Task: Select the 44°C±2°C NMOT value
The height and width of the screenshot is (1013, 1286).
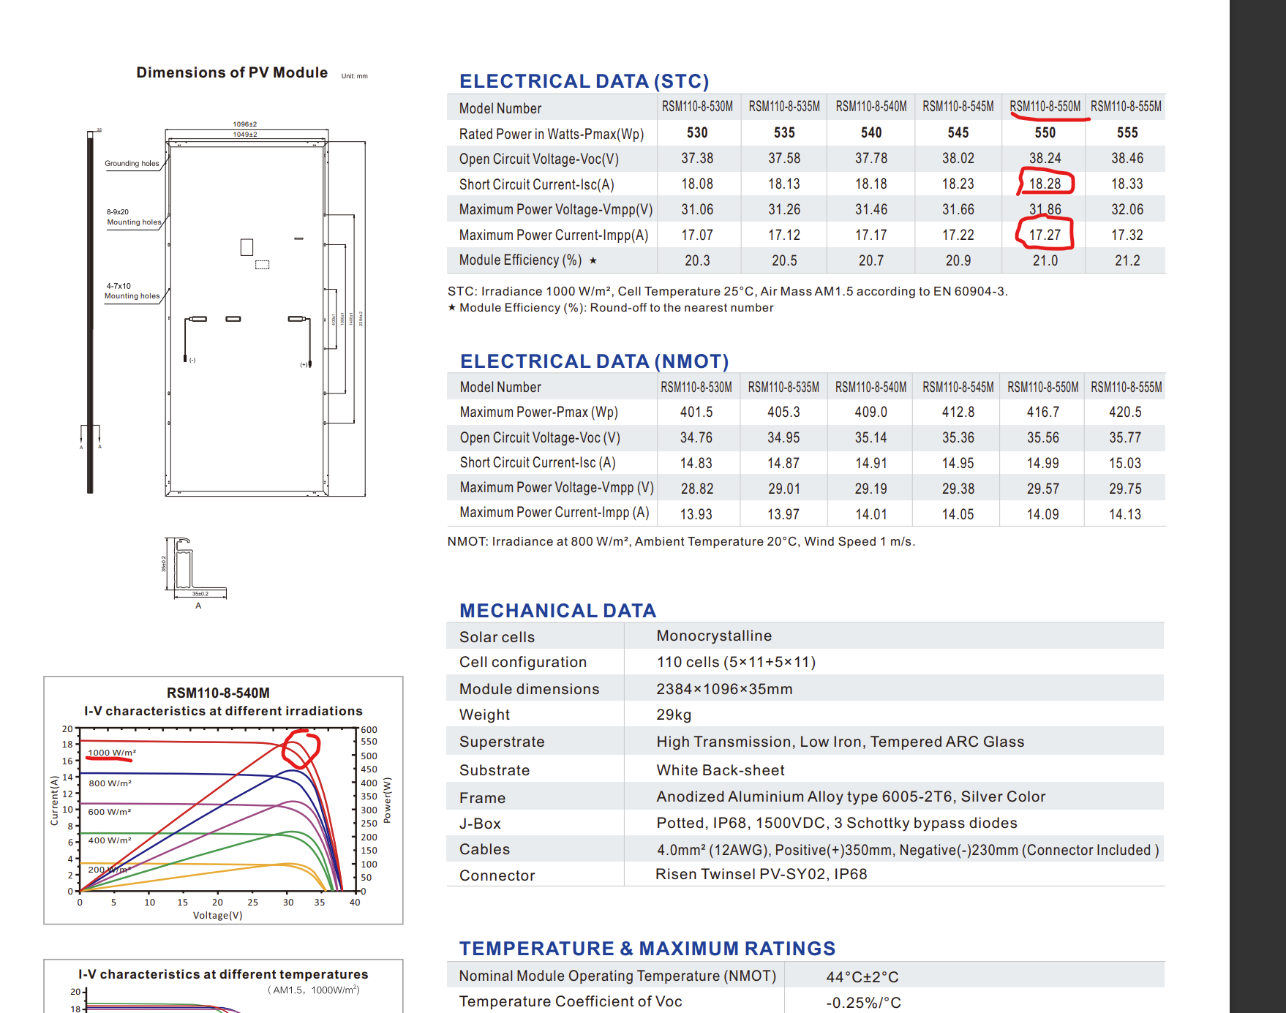Action: [862, 977]
